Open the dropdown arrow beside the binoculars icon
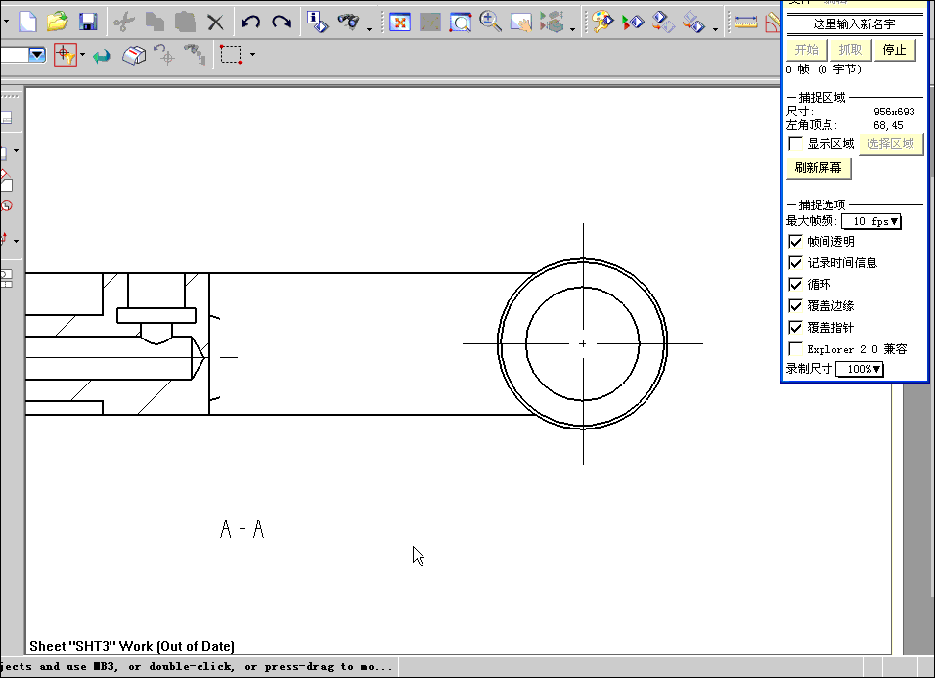This screenshot has width=935, height=678. coord(369,29)
